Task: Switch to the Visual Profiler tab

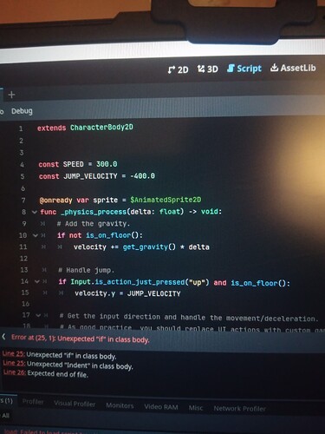Action: [x=75, y=404]
